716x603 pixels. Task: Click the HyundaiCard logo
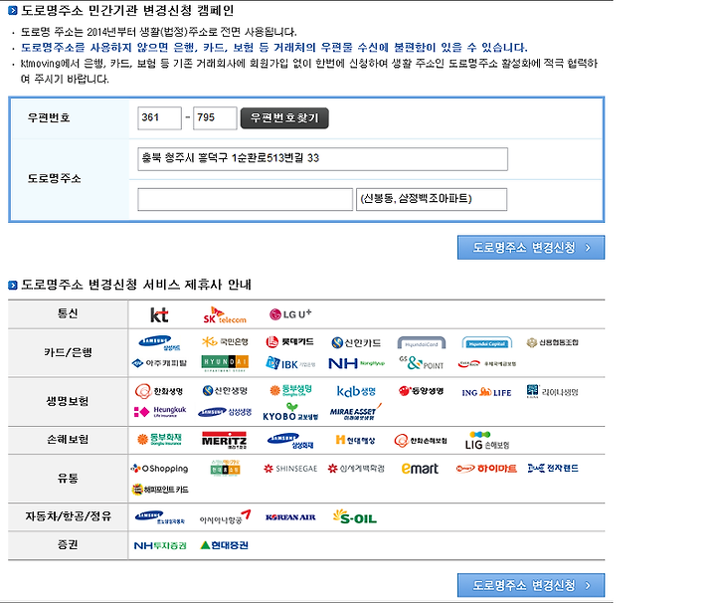pos(422,343)
